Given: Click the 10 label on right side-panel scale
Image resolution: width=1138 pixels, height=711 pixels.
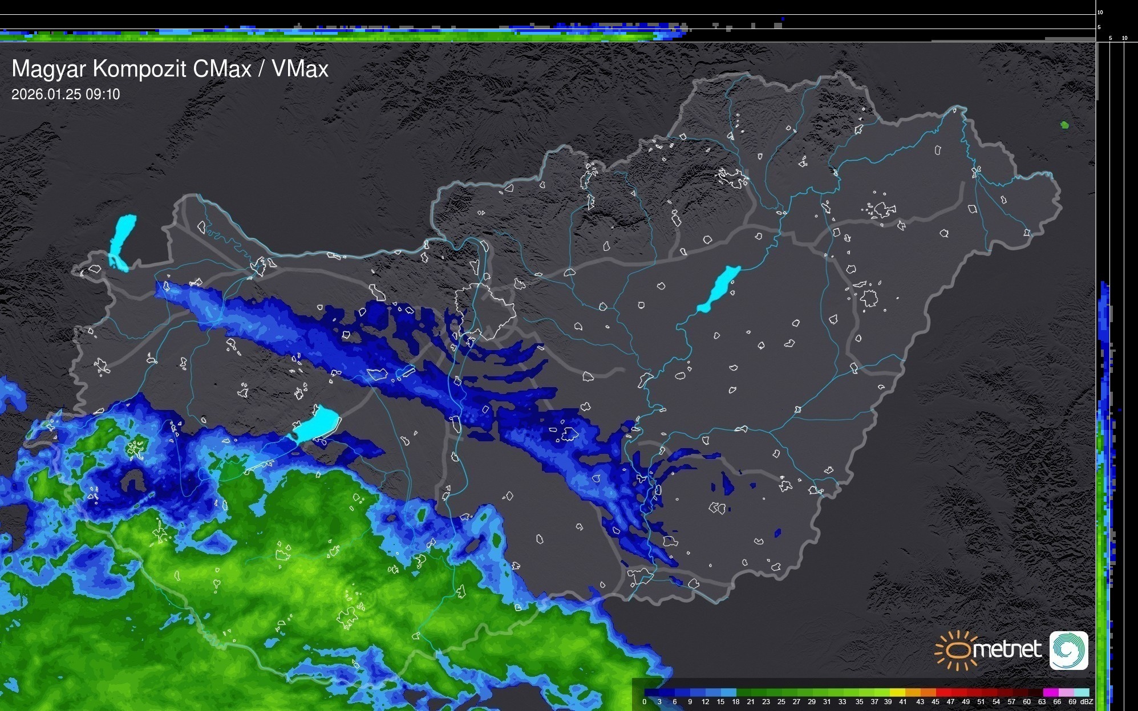Looking at the screenshot, I should tap(1125, 38).
